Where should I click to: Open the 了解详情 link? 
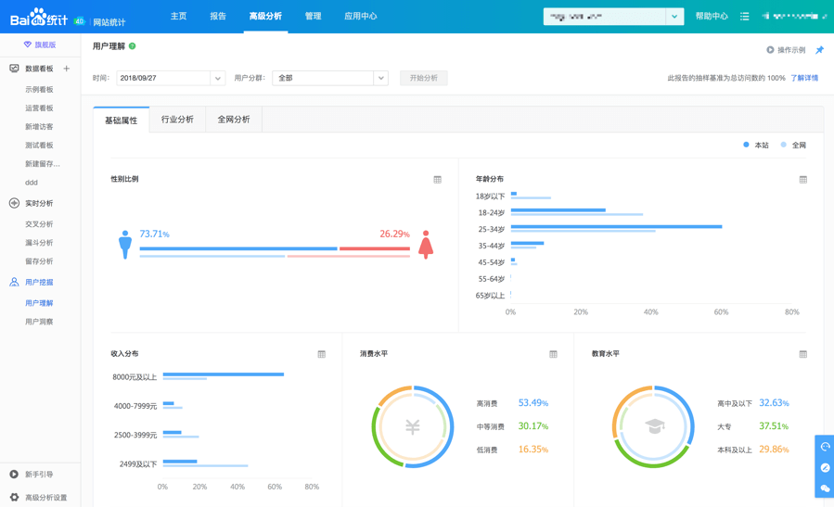(x=804, y=78)
